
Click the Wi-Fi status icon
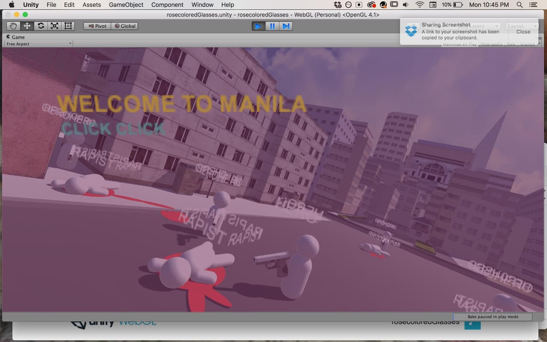420,5
